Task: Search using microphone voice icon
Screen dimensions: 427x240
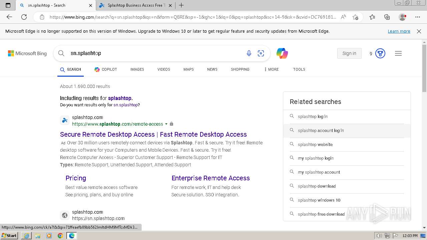Action: [249, 53]
